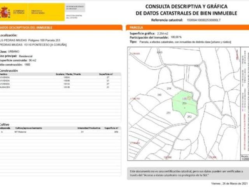Click parcel 260 on the map
Viewport: 249px width, 187px height.
tap(160, 95)
